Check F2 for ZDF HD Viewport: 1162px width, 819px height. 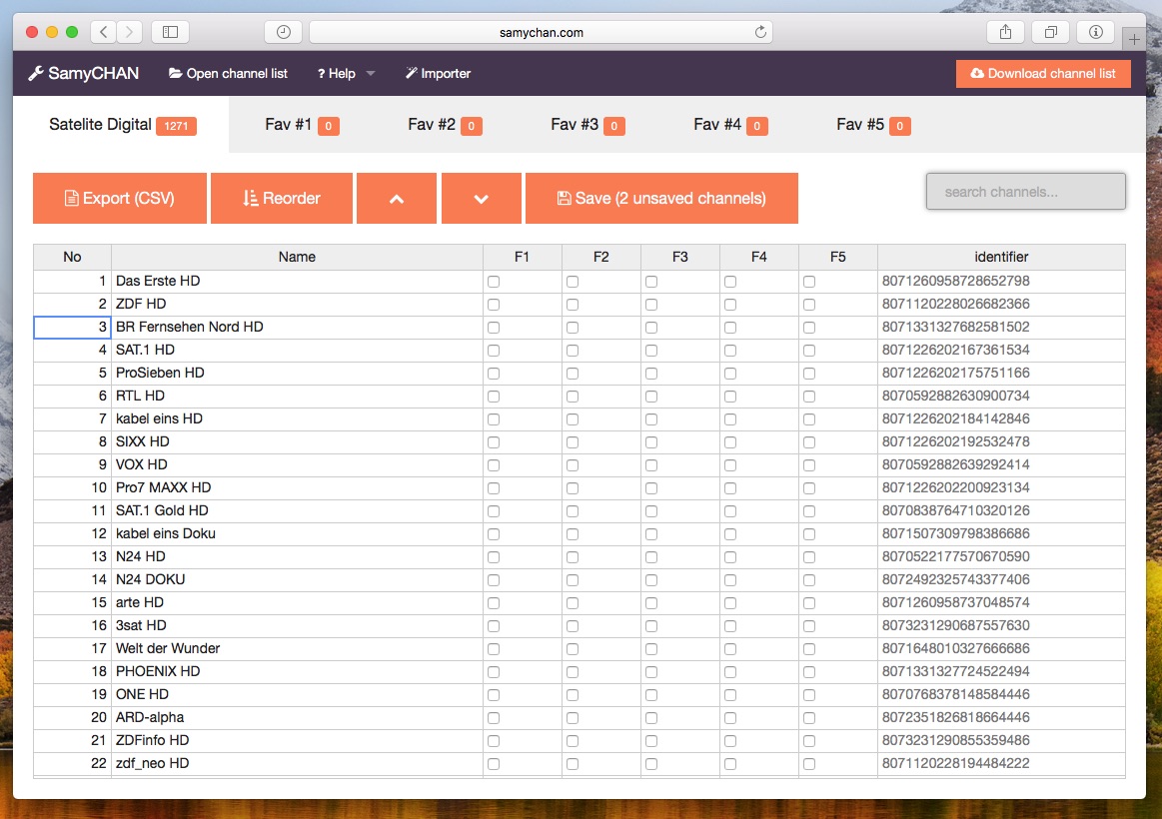[573, 305]
